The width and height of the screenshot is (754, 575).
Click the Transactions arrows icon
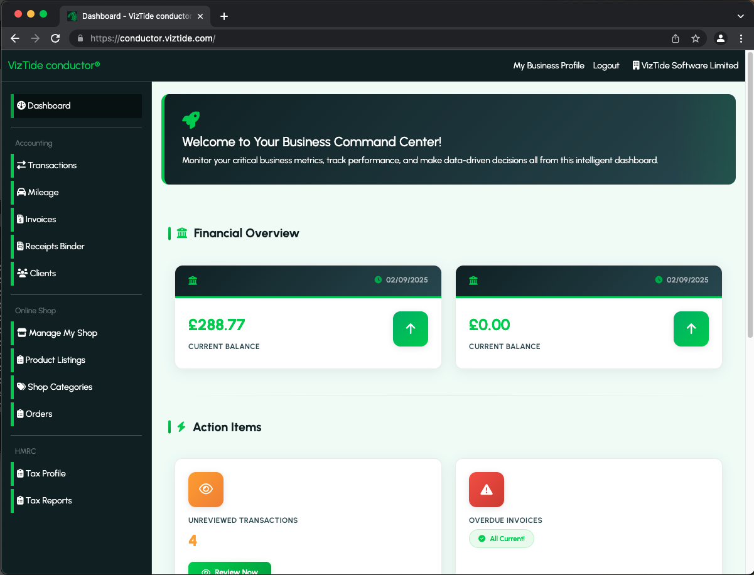tap(21, 165)
